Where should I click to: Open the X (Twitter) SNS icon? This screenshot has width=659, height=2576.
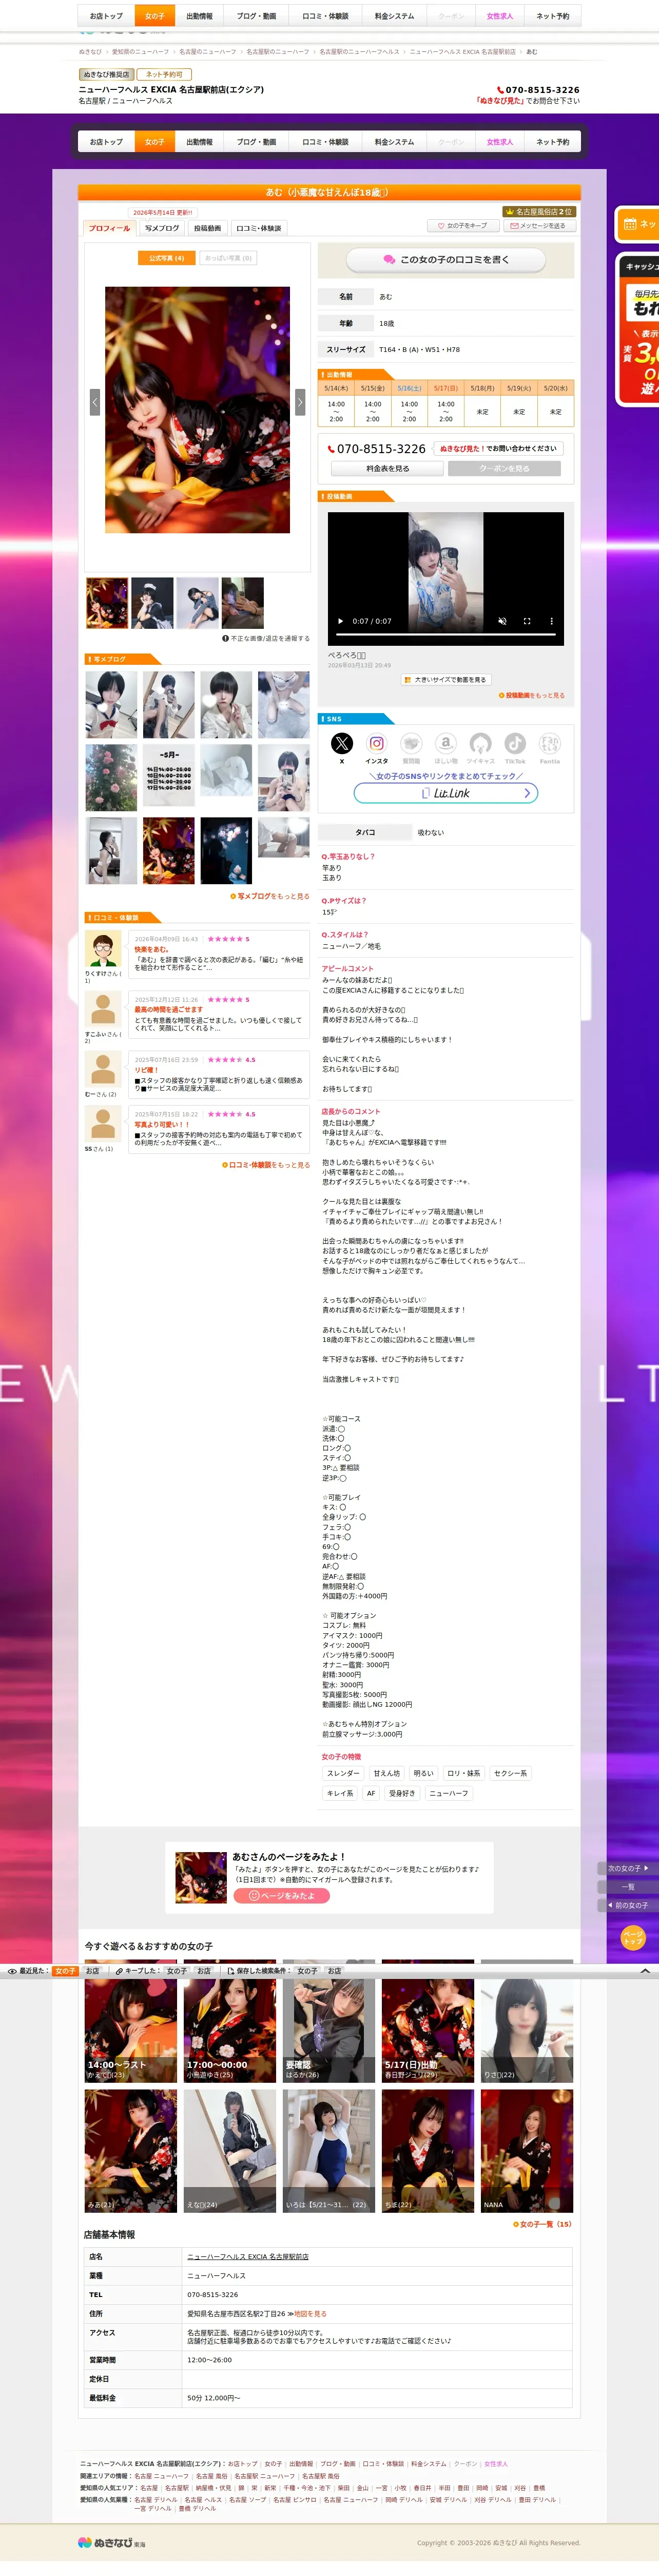click(341, 743)
